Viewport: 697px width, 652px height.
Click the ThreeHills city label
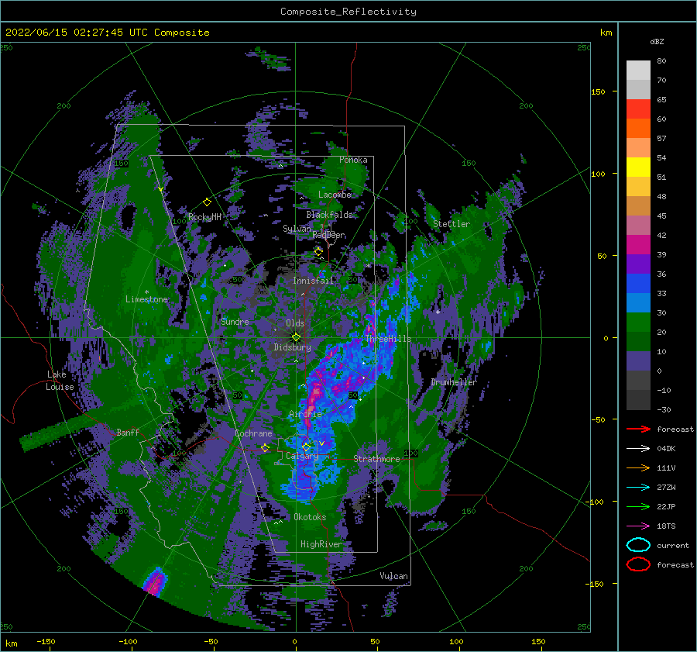(388, 339)
